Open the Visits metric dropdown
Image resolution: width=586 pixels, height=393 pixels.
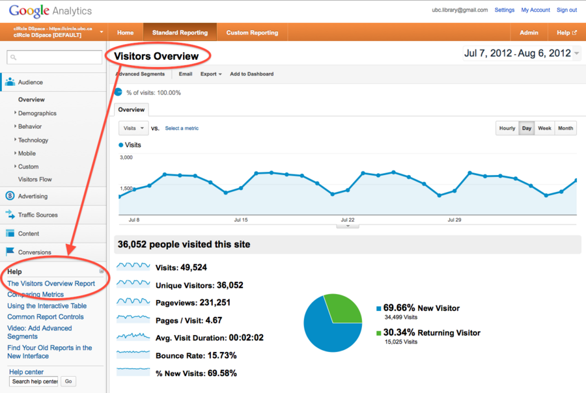coord(133,128)
